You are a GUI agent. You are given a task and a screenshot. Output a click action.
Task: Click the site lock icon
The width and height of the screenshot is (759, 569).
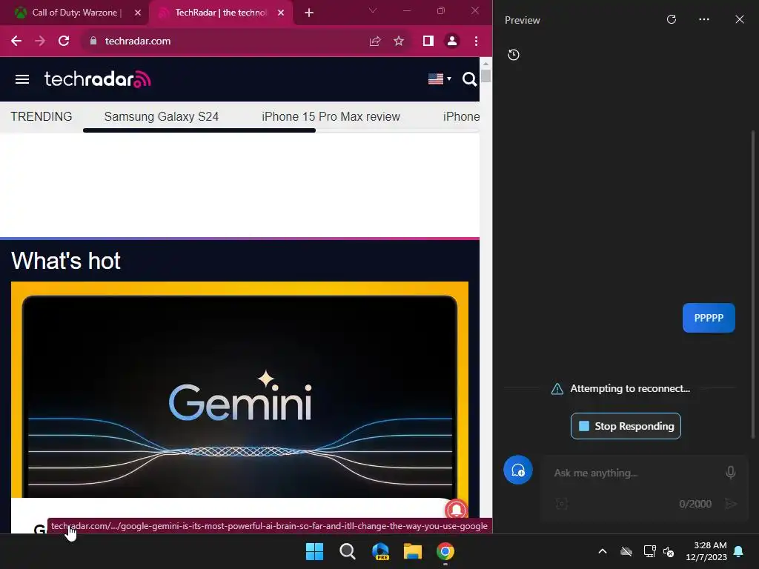tap(93, 41)
